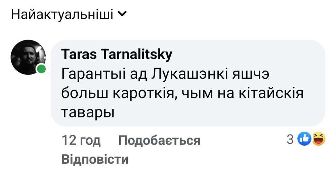Click the word "кароткія" in the comment

point(142,94)
